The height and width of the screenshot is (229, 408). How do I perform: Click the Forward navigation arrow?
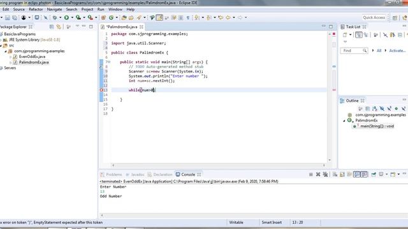[240, 17]
